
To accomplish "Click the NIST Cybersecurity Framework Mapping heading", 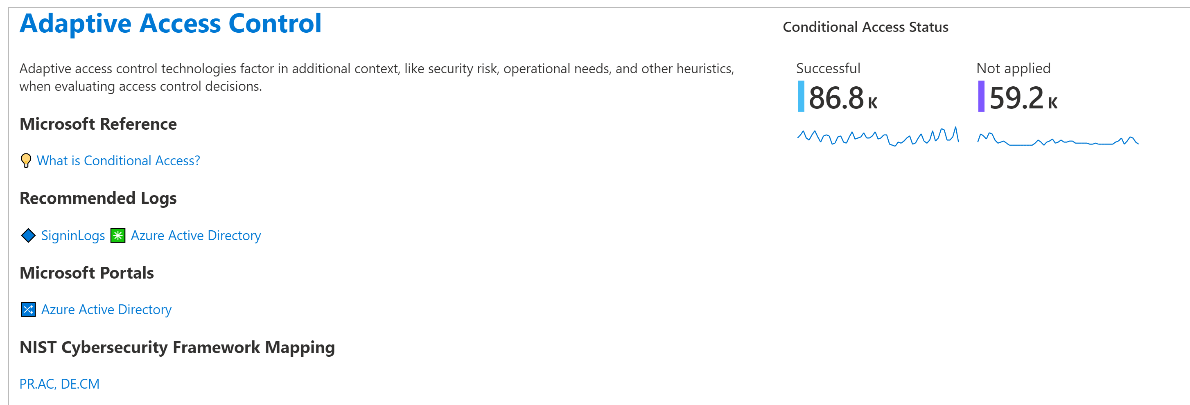I will 177,348.
